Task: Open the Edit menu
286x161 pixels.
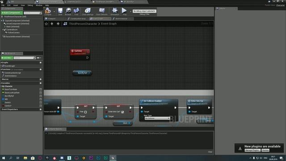Action: (x=9, y=5)
